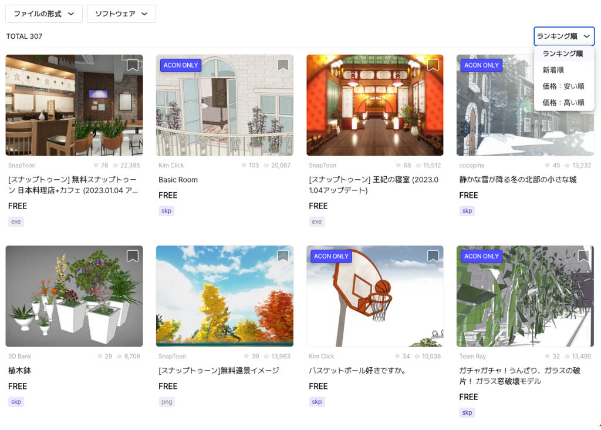Click comment icon showing 39 comments
The image size is (601, 430).
[x=247, y=357]
